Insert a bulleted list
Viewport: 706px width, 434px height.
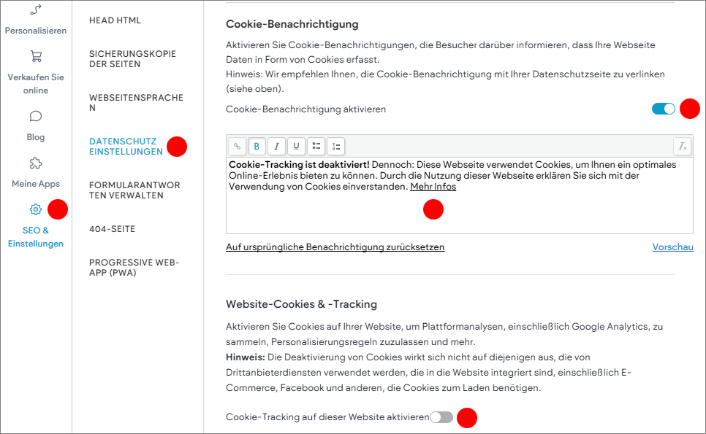pyautogui.click(x=316, y=146)
